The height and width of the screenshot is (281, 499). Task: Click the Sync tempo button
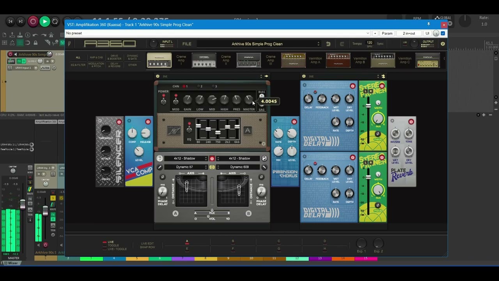(x=380, y=44)
